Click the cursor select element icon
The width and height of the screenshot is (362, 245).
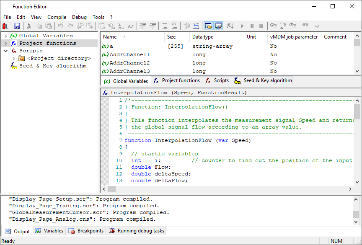coord(121,26)
